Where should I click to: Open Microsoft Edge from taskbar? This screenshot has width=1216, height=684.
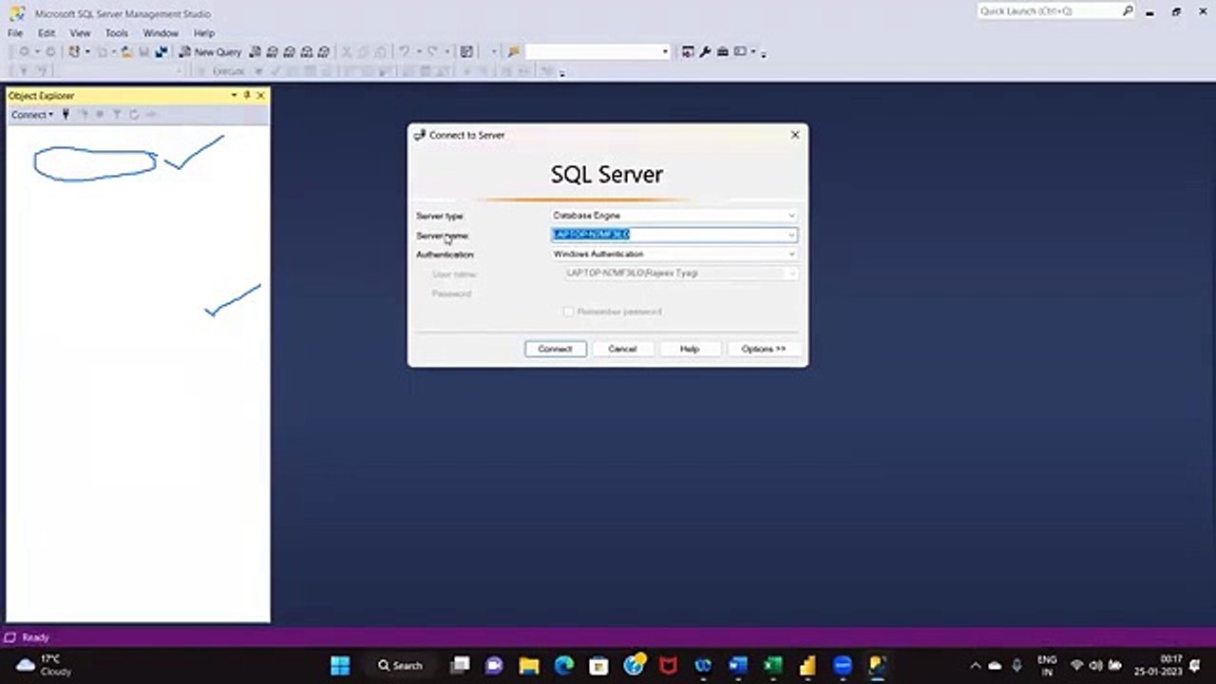[563, 665]
